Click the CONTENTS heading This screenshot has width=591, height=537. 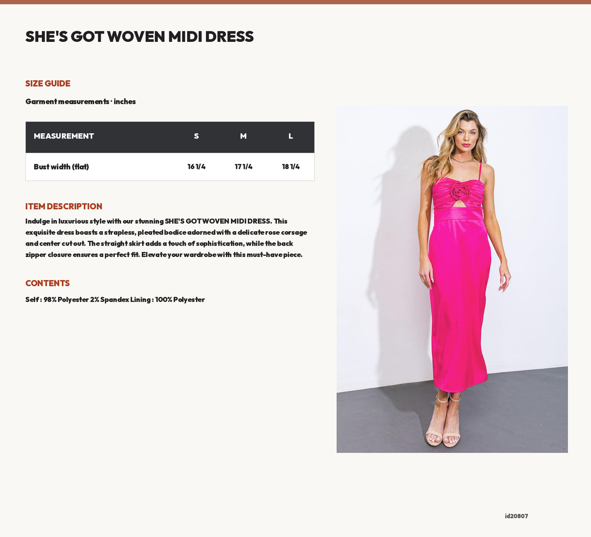click(48, 284)
